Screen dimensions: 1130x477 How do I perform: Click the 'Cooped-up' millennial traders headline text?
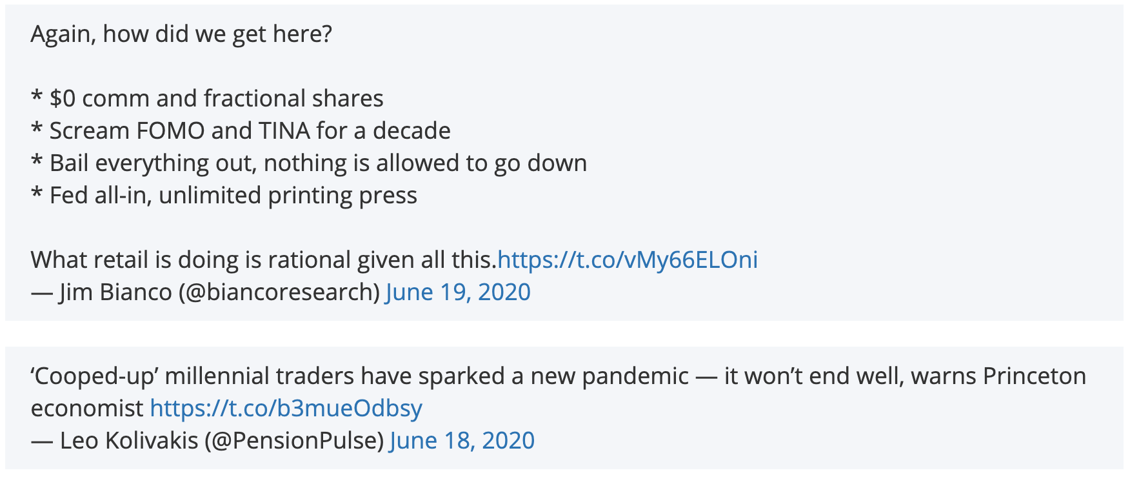click(558, 376)
